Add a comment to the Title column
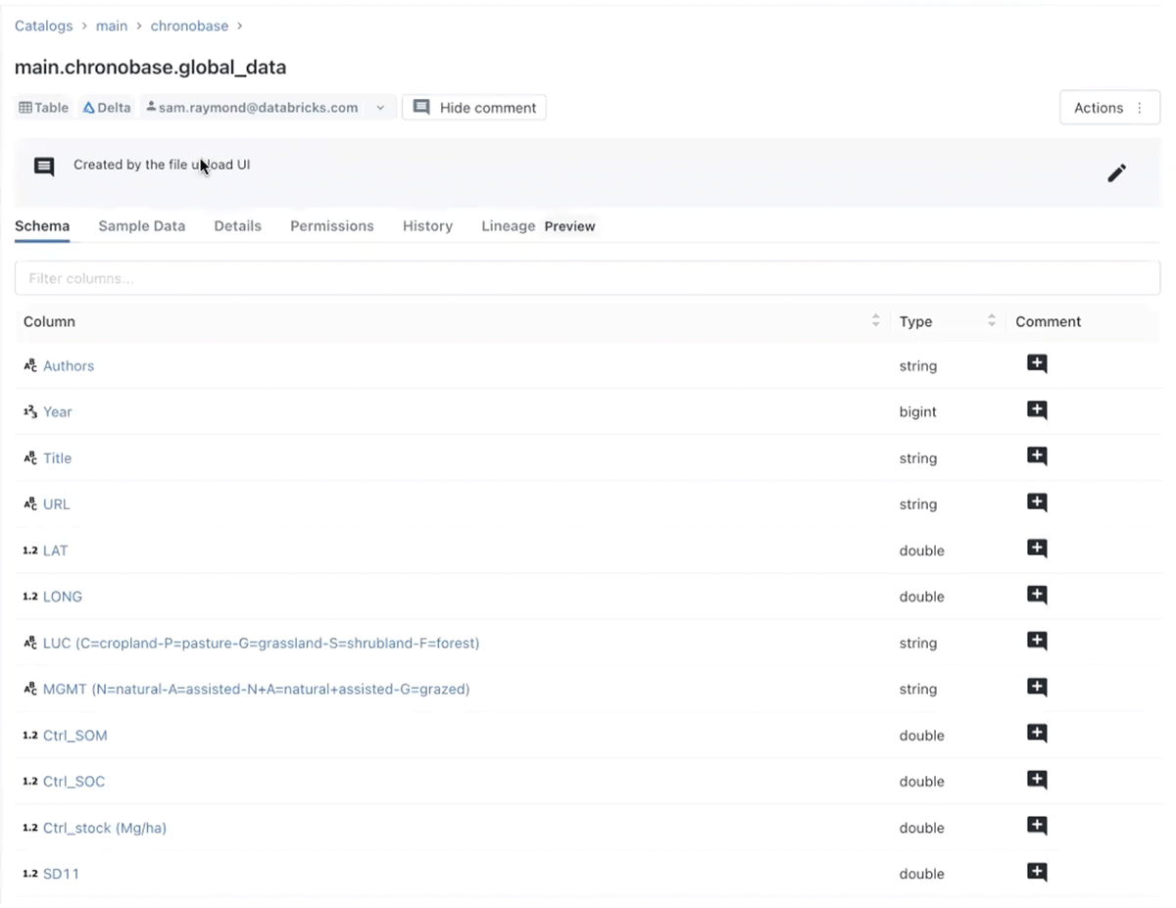This screenshot has width=1176, height=908. (x=1037, y=456)
